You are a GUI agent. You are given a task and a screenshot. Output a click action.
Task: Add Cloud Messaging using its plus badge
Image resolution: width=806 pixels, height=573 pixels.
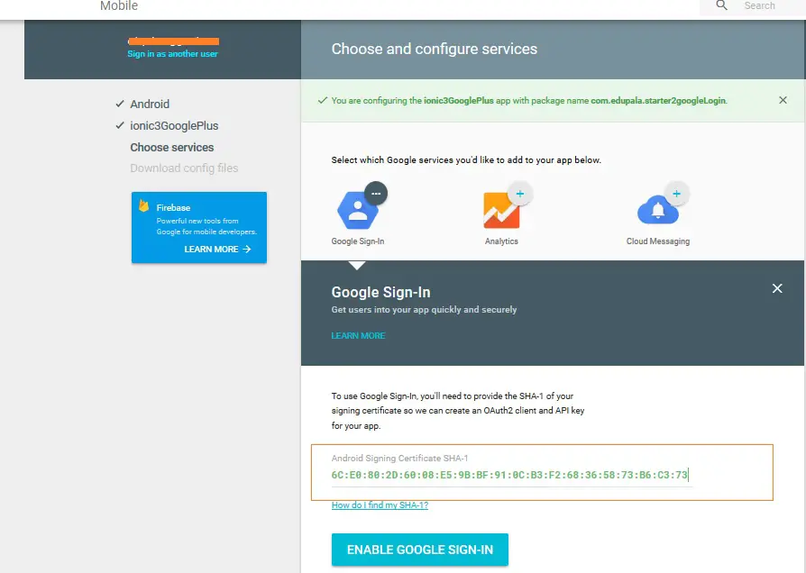[676, 193]
